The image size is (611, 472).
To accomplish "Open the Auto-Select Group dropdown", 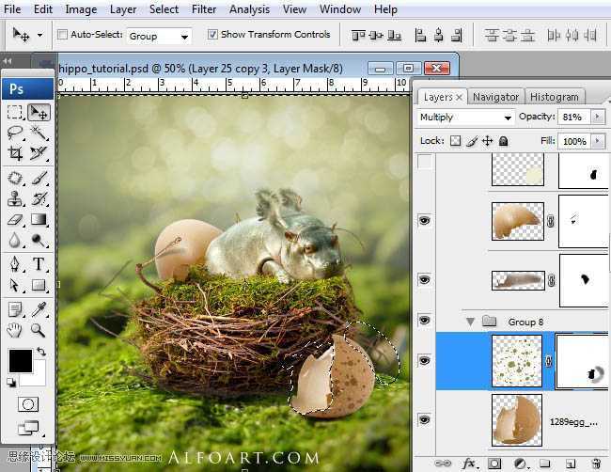I will tap(158, 36).
